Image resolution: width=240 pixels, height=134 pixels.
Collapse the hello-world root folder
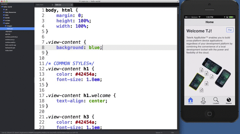[x=2, y=7]
